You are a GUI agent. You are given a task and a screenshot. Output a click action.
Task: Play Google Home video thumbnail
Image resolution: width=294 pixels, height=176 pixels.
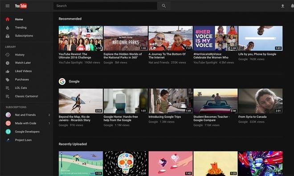click(126, 101)
